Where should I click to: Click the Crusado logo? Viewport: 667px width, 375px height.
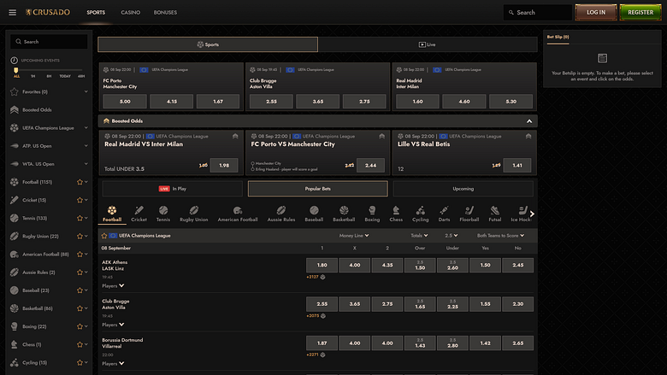(x=48, y=12)
